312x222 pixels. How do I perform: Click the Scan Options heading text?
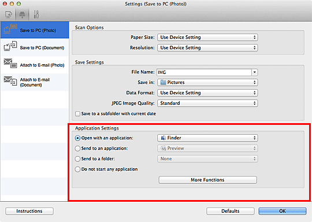pyautogui.click(x=90, y=28)
